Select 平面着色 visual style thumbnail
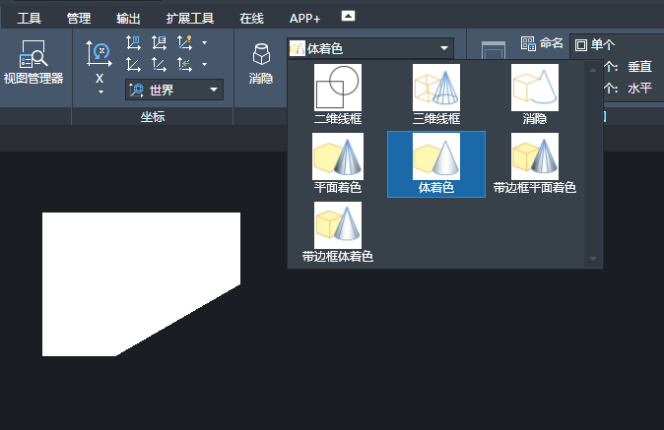Viewport: 664px width, 430px height. coord(338,163)
